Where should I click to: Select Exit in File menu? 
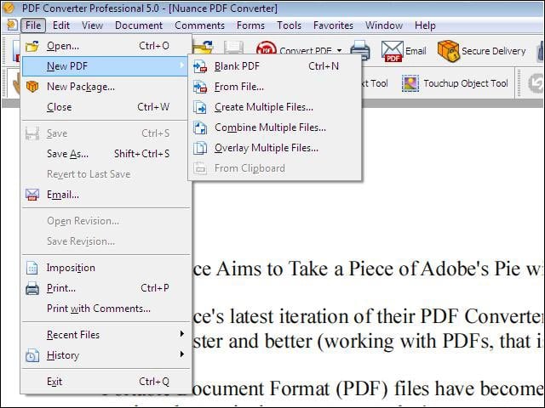106,382
